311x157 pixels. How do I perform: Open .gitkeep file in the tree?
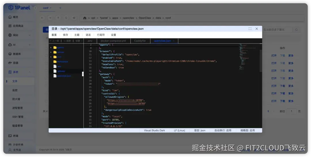(x=61, y=71)
